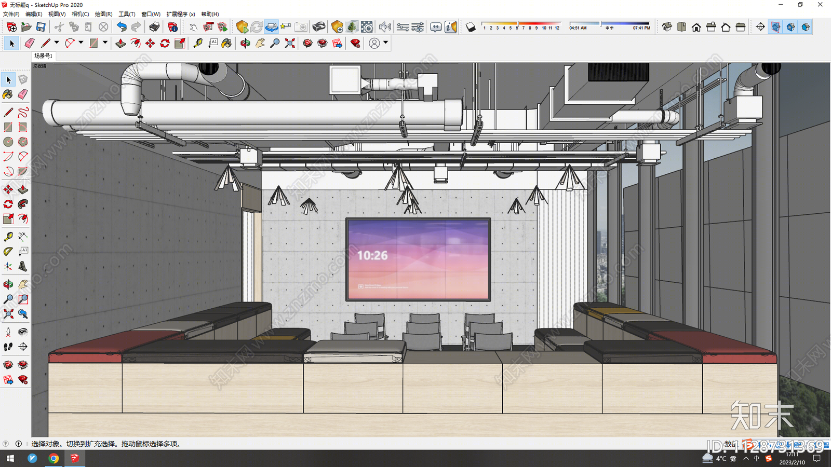831x467 pixels.
Task: Switch to the 场景号1 scene tab
Action: pyautogui.click(x=43, y=56)
